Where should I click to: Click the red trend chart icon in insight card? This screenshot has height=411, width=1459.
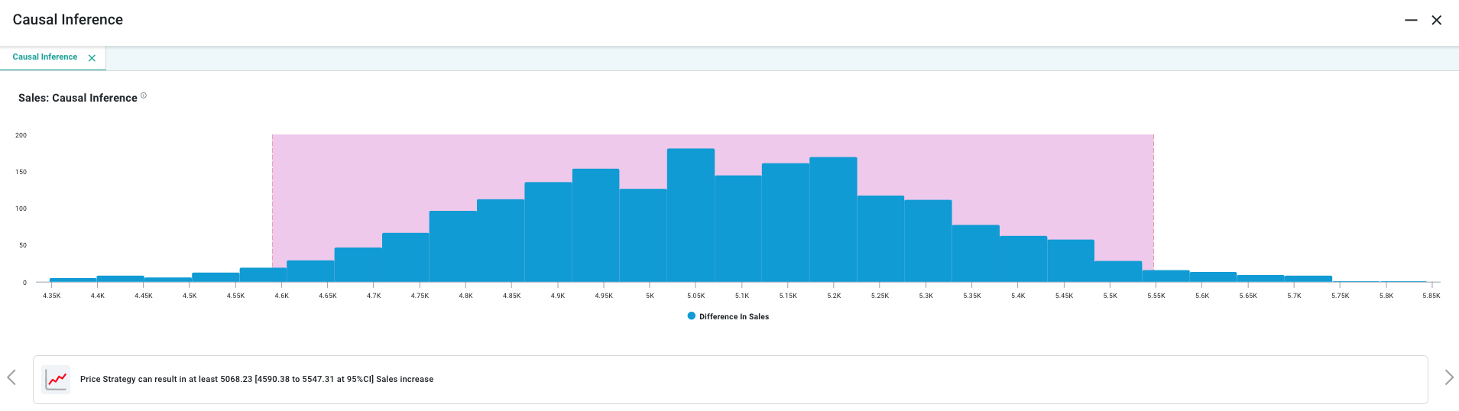coord(56,380)
